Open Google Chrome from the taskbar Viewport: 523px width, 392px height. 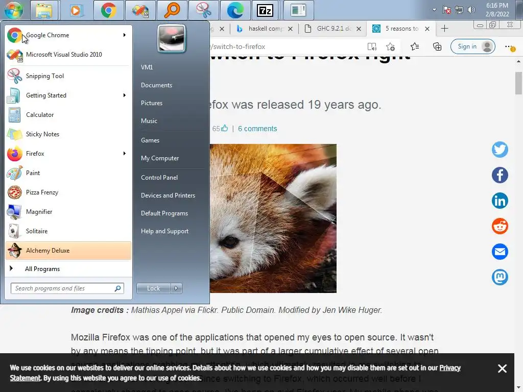click(108, 10)
